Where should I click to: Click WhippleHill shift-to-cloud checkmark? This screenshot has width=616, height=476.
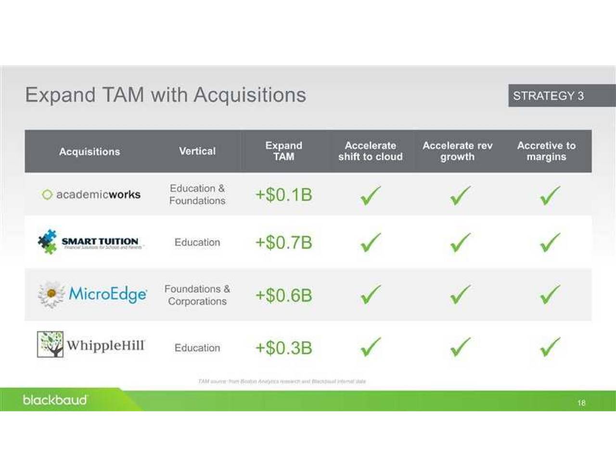(370, 347)
